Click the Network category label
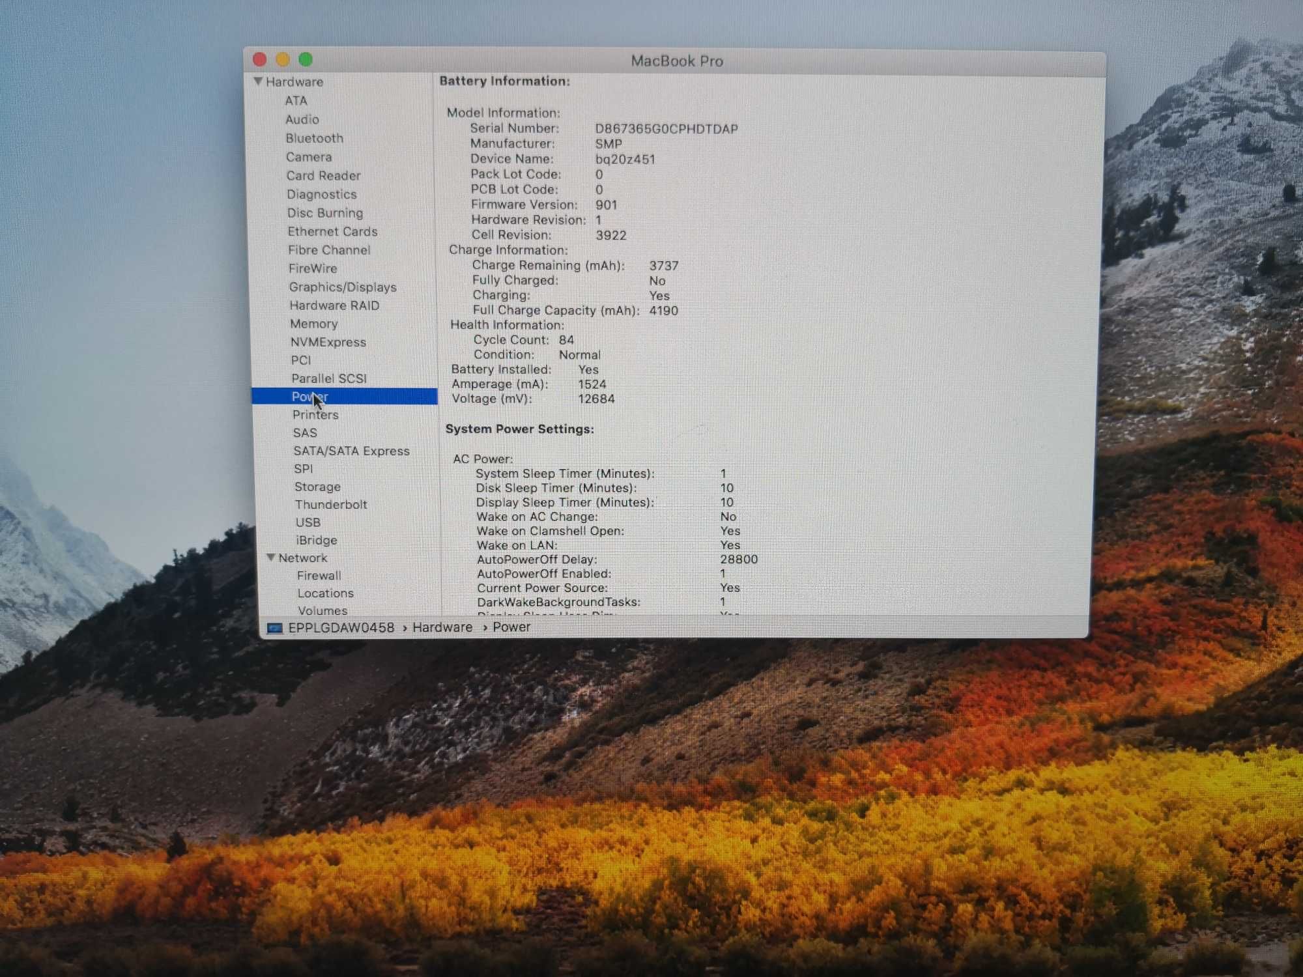Viewport: 1303px width, 977px height. coord(303,558)
